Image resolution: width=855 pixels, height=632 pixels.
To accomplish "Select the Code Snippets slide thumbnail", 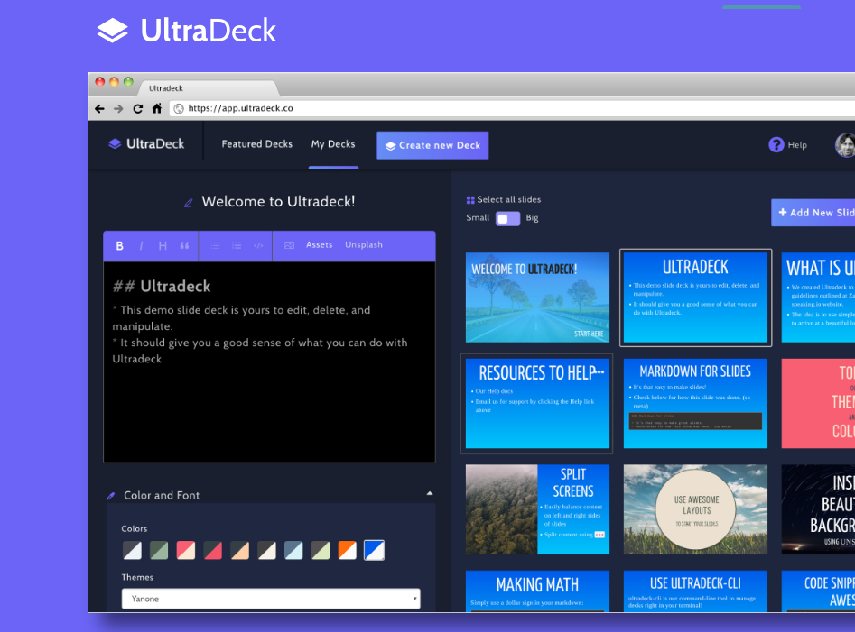I will 818,591.
